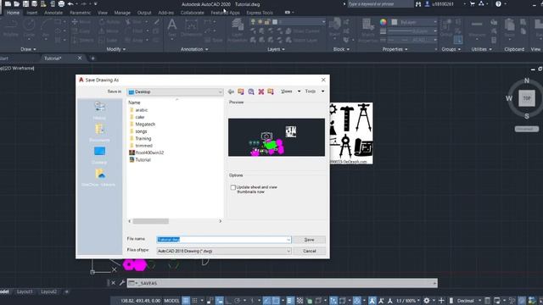The image size is (543, 305).
Task: Click the horizontal scrollbar in the file list
Action: pyautogui.click(x=151, y=221)
